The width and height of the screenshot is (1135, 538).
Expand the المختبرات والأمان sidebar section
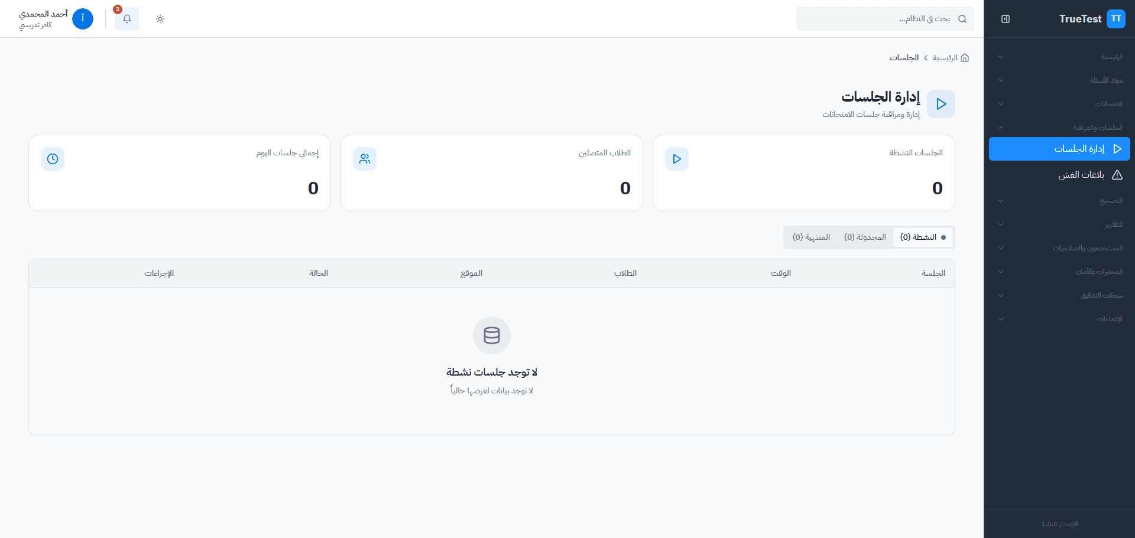pyautogui.click(x=1059, y=272)
